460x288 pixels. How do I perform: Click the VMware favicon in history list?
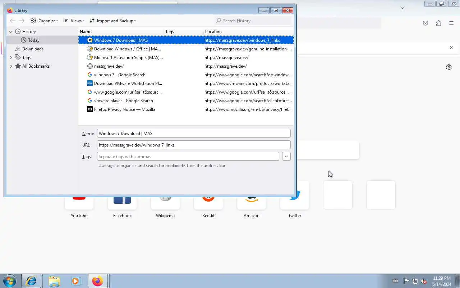click(x=90, y=84)
